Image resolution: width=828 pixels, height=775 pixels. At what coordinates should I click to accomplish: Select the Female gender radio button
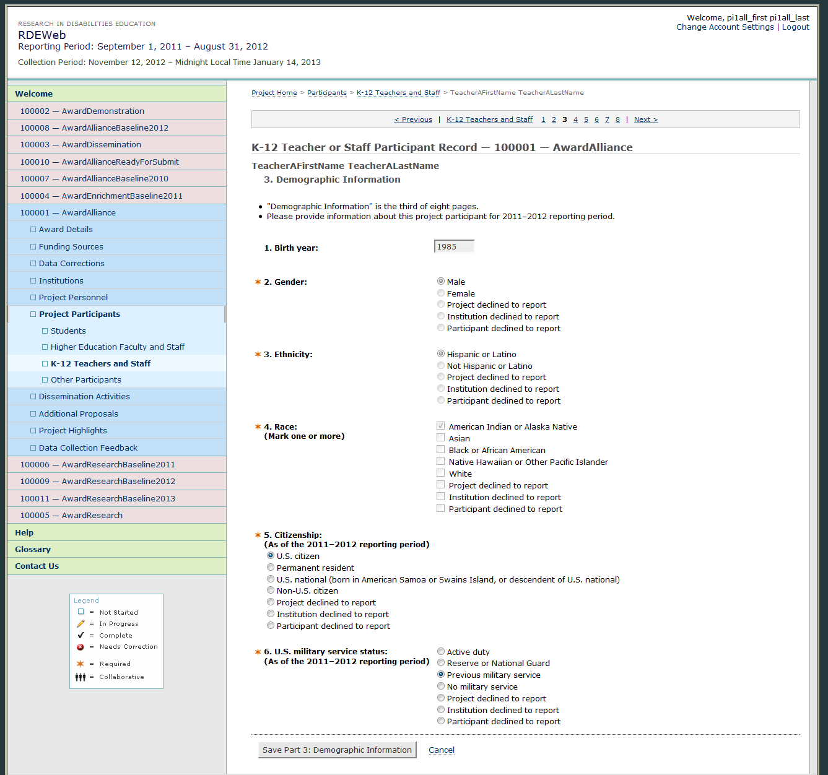(441, 293)
